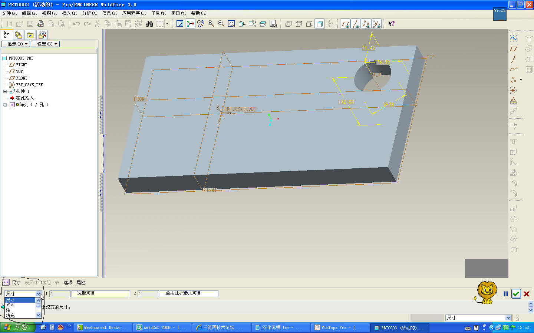This screenshot has width=534, height=333.
Task: Select shaded display mode
Action: point(320,24)
